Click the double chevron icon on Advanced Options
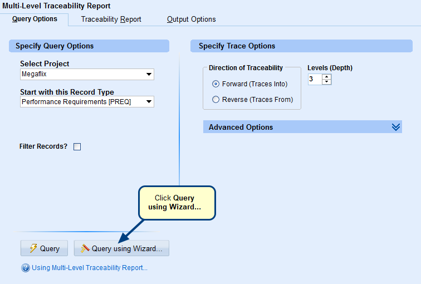 coord(395,127)
